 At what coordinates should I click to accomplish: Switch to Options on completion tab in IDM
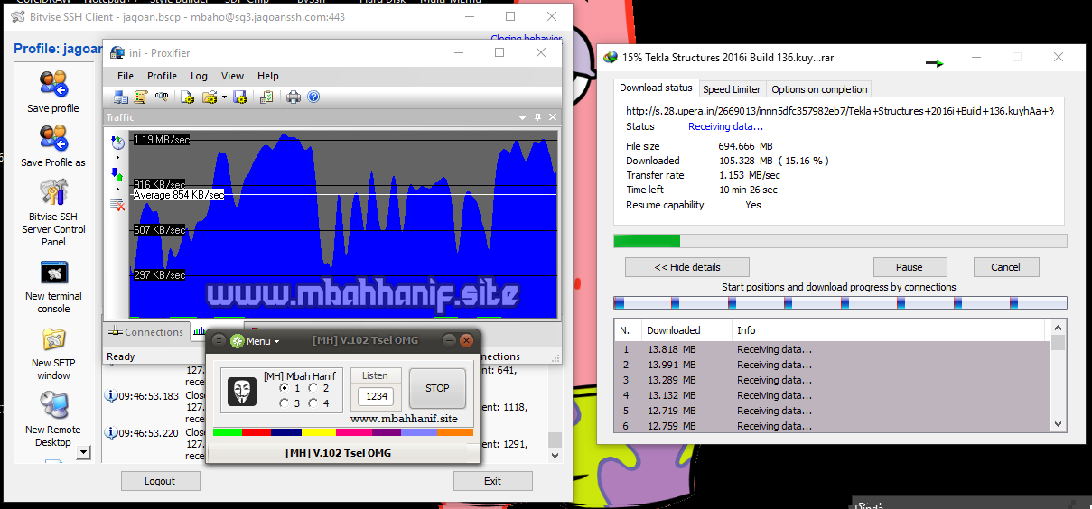(819, 88)
